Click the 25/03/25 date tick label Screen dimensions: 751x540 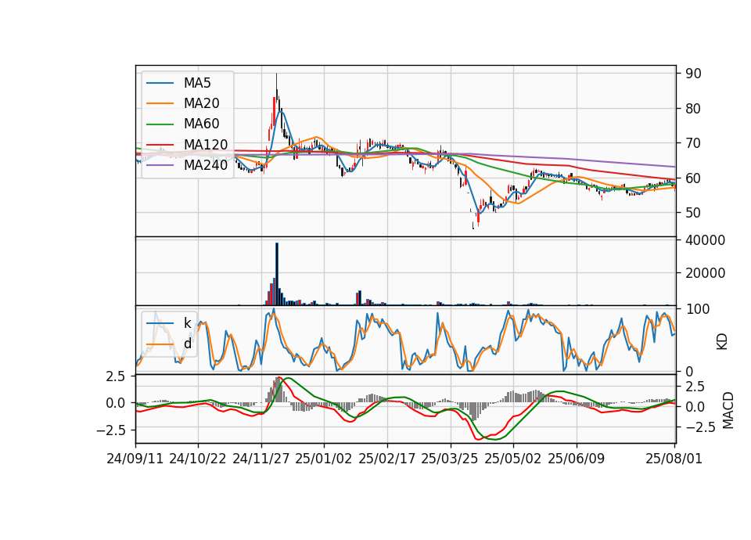pyautogui.click(x=450, y=459)
